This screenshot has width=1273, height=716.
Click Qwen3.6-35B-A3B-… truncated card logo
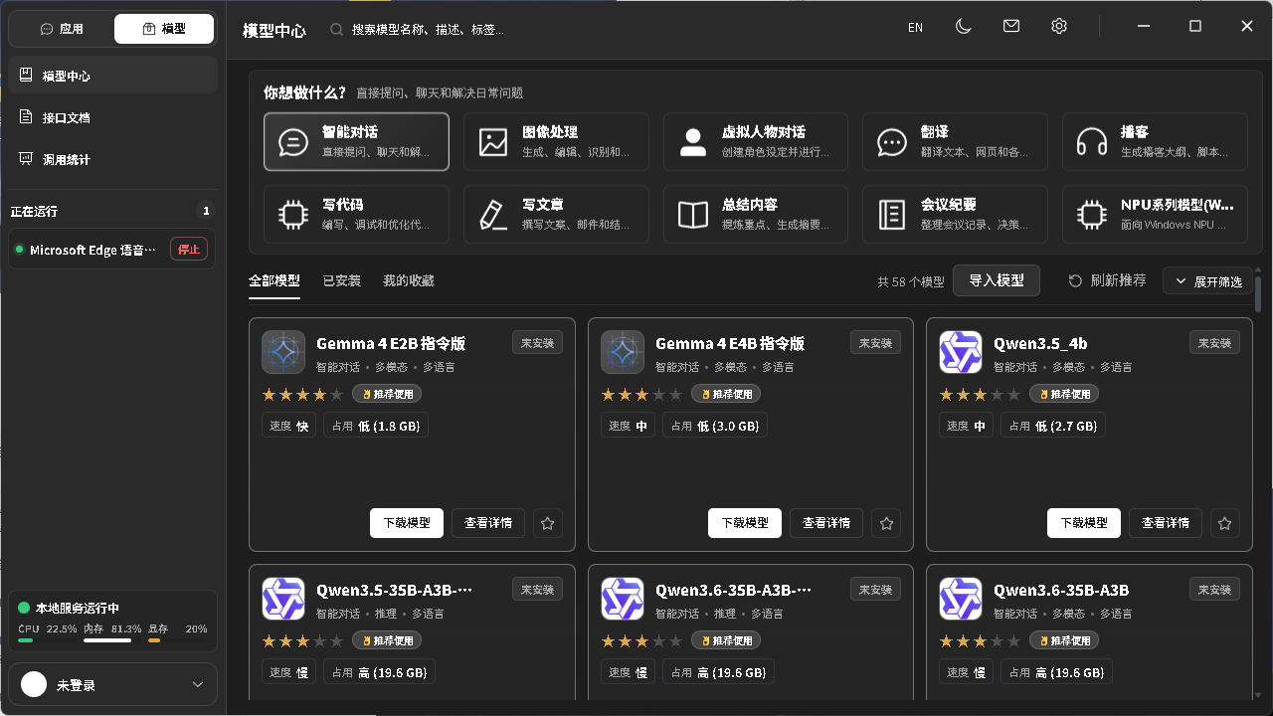click(623, 599)
